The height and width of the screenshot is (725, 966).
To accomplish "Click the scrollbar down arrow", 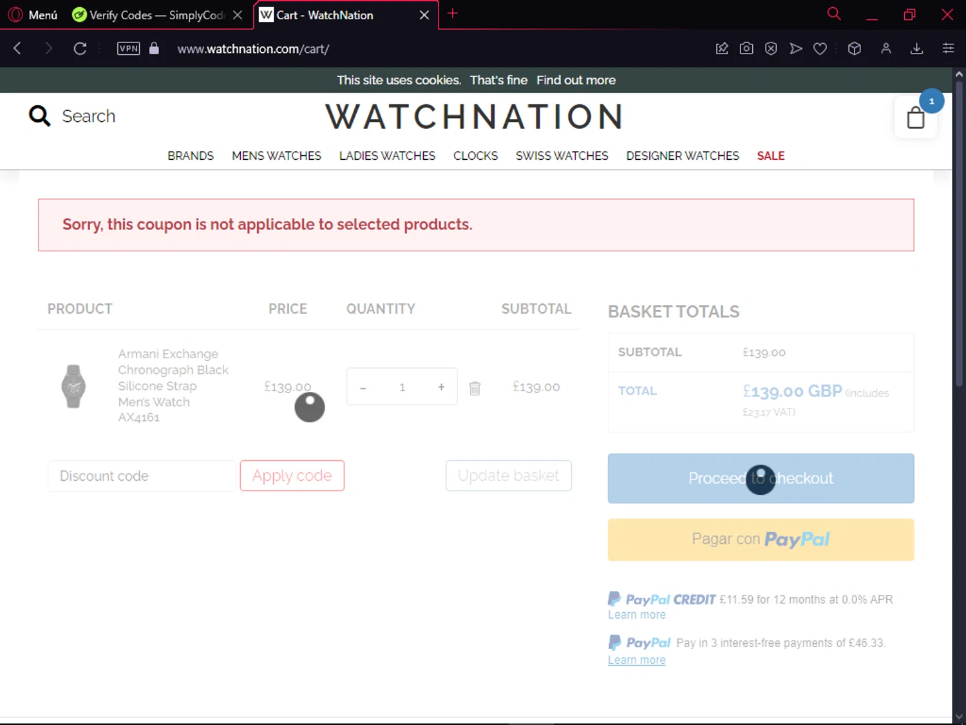I will (x=959, y=717).
